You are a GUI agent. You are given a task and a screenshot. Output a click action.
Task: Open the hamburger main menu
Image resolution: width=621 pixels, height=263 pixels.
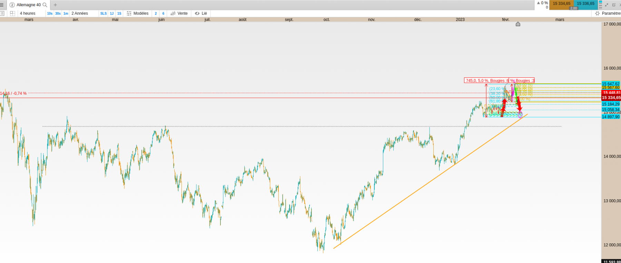2,5
